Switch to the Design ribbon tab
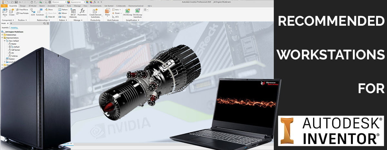The image size is (387, 150). 23,6
